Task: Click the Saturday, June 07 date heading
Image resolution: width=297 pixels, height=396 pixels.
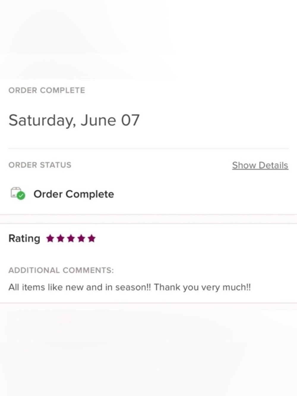Action: [x=74, y=120]
